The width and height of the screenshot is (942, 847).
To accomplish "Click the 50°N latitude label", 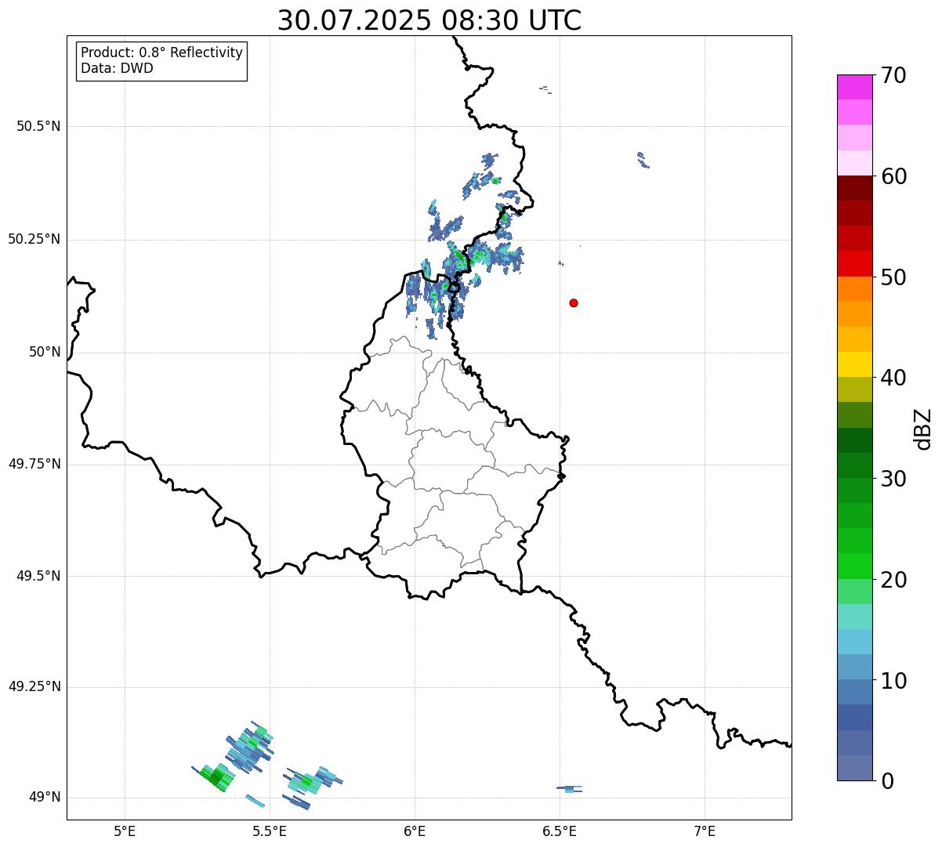I will (x=45, y=352).
